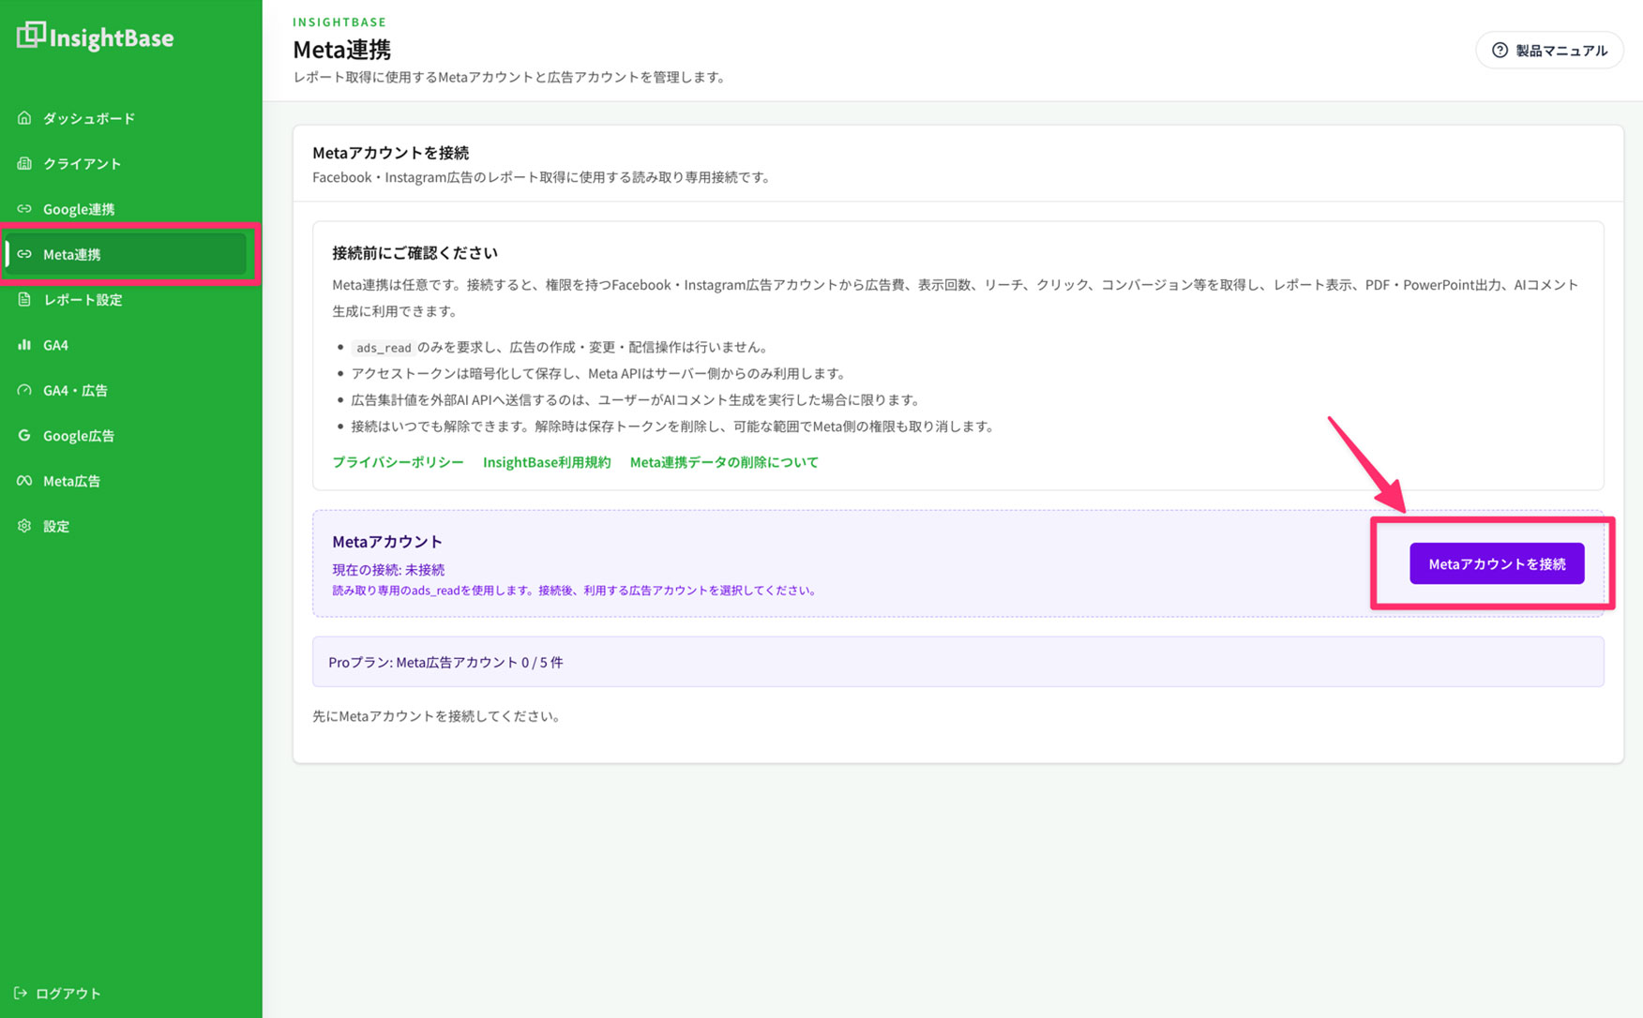Click the InsightBase logo icon
The height and width of the screenshot is (1018, 1643).
[31, 35]
